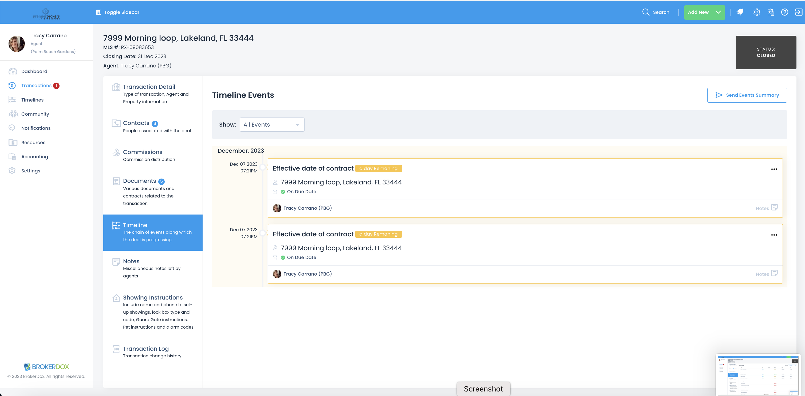Image resolution: width=805 pixels, height=396 pixels.
Task: Click the Transaction Log icon
Action: [x=116, y=349]
